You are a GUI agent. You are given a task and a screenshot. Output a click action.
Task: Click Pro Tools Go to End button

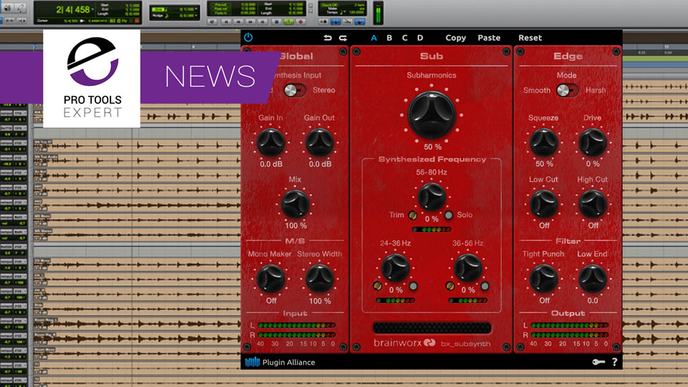click(262, 21)
